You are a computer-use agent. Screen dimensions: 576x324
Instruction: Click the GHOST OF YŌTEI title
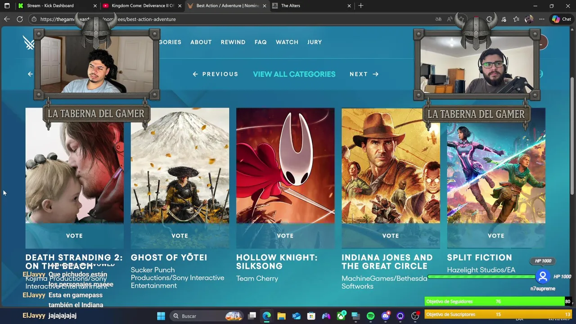point(169,257)
